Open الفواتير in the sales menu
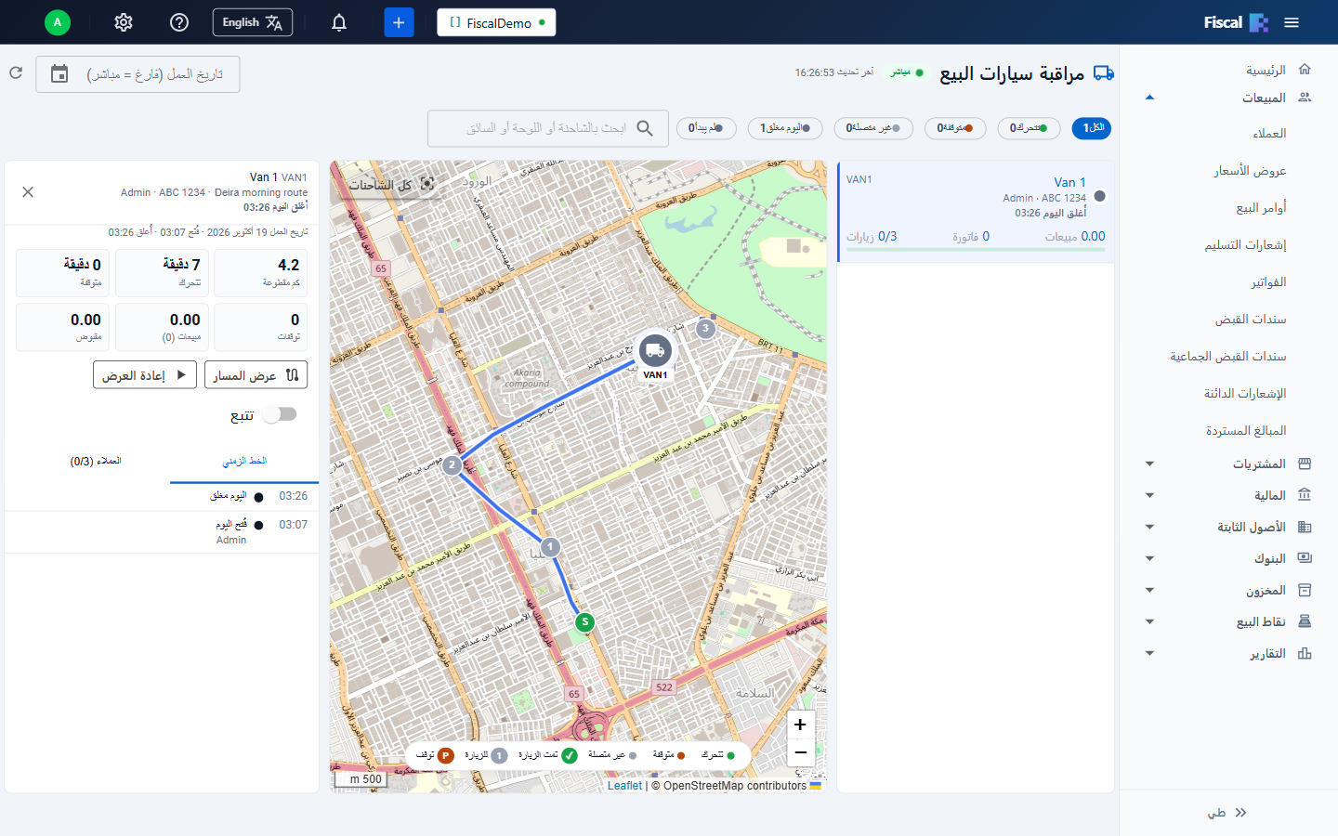 coord(1268,282)
